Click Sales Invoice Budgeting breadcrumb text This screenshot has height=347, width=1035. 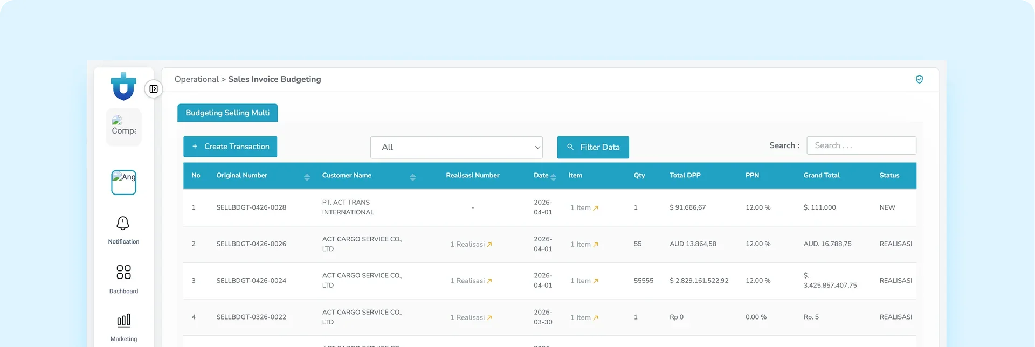coord(274,79)
